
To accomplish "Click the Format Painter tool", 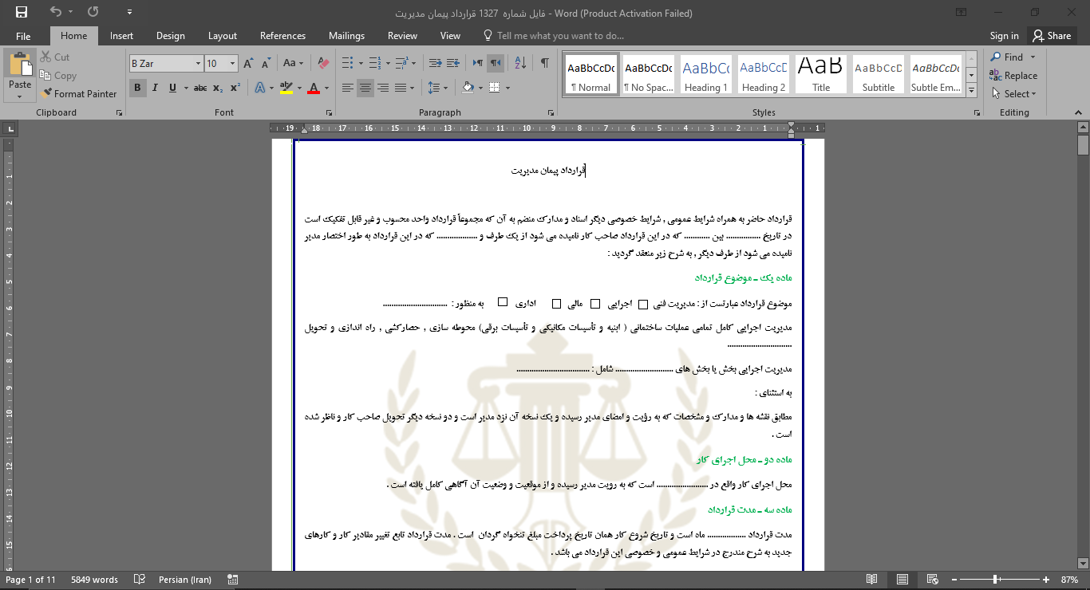I will 79,93.
